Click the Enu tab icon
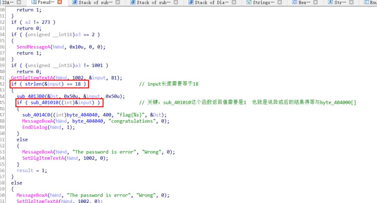This screenshot has width=377, height=203. (x=367, y=2)
